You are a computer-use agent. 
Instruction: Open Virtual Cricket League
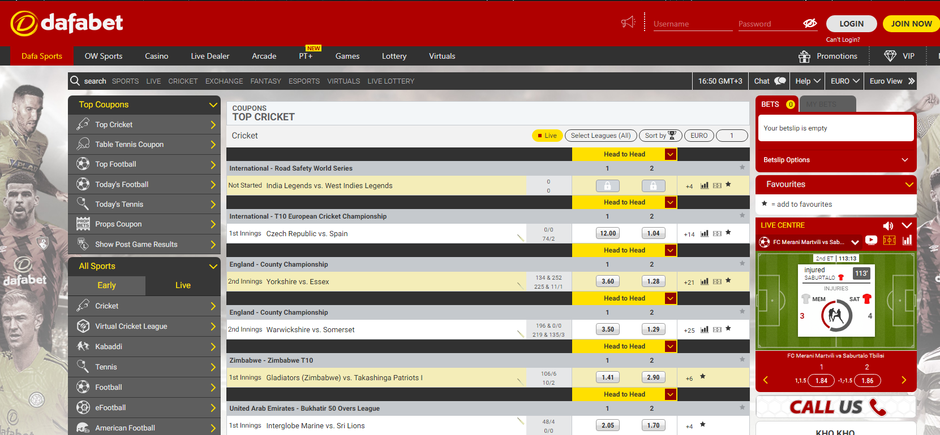point(144,327)
